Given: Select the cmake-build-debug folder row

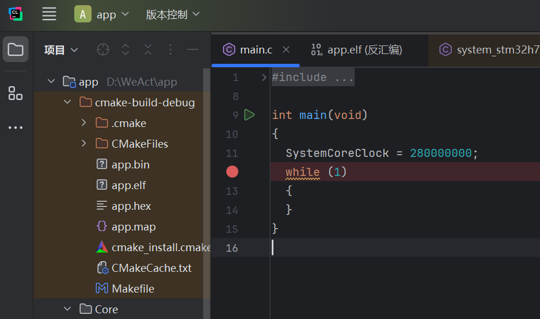Looking at the screenshot, I should pos(121,102).
